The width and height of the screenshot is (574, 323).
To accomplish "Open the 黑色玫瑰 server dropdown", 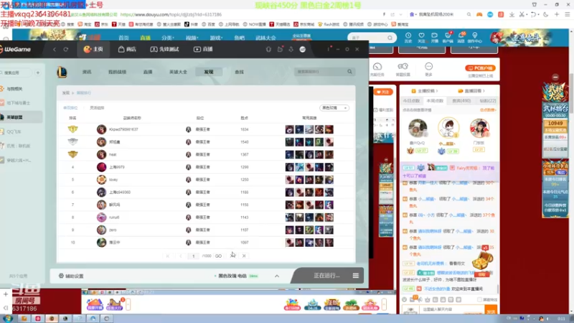I will (334, 108).
